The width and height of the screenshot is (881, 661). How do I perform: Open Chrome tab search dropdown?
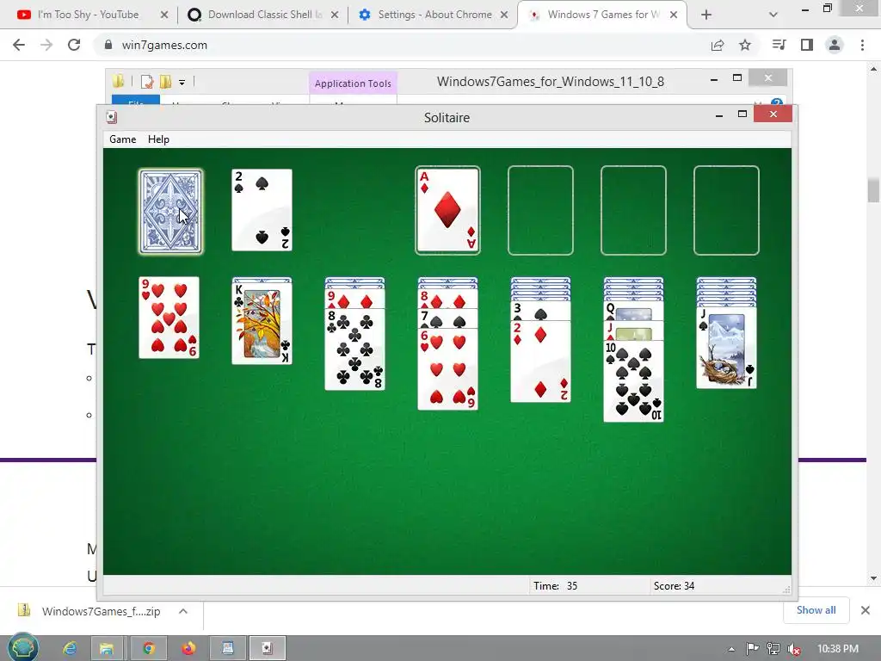(773, 15)
